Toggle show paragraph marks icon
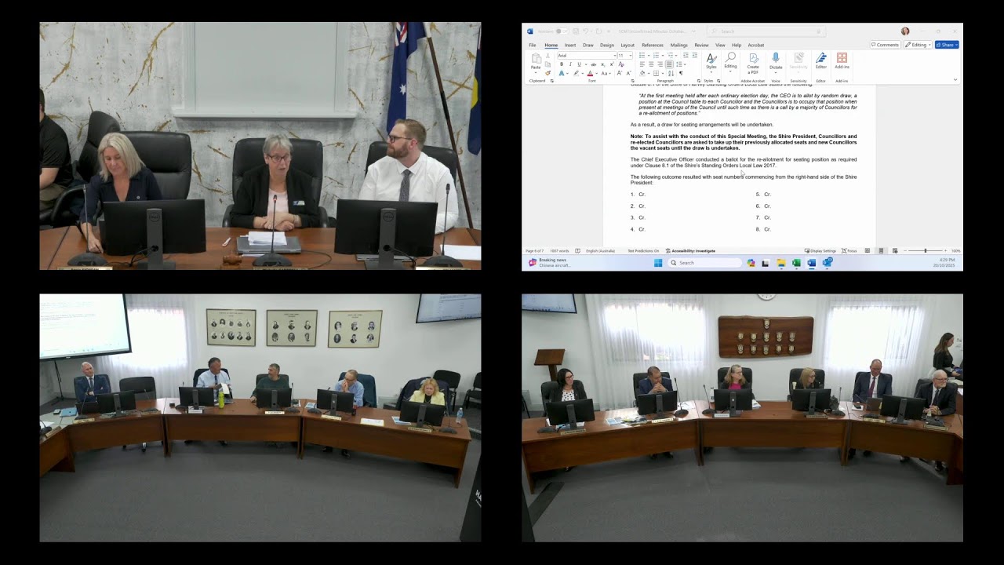 [681, 73]
